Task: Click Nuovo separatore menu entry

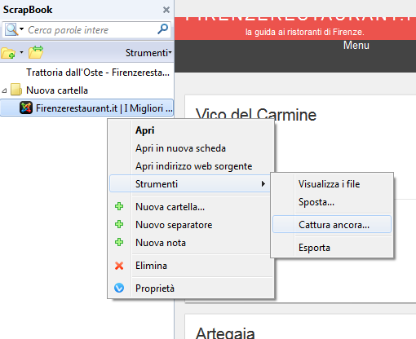Action: click(174, 225)
